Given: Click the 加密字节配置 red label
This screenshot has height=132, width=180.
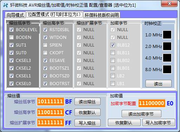Looking at the screenshot, I should click(x=123, y=104).
